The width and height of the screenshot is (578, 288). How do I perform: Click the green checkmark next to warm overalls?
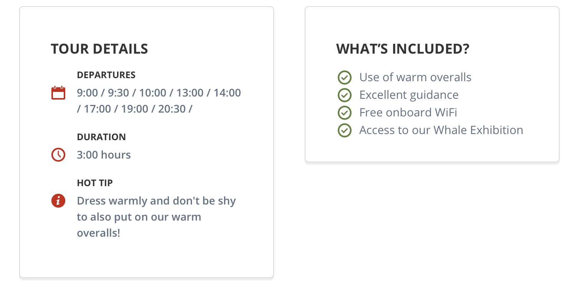click(344, 77)
